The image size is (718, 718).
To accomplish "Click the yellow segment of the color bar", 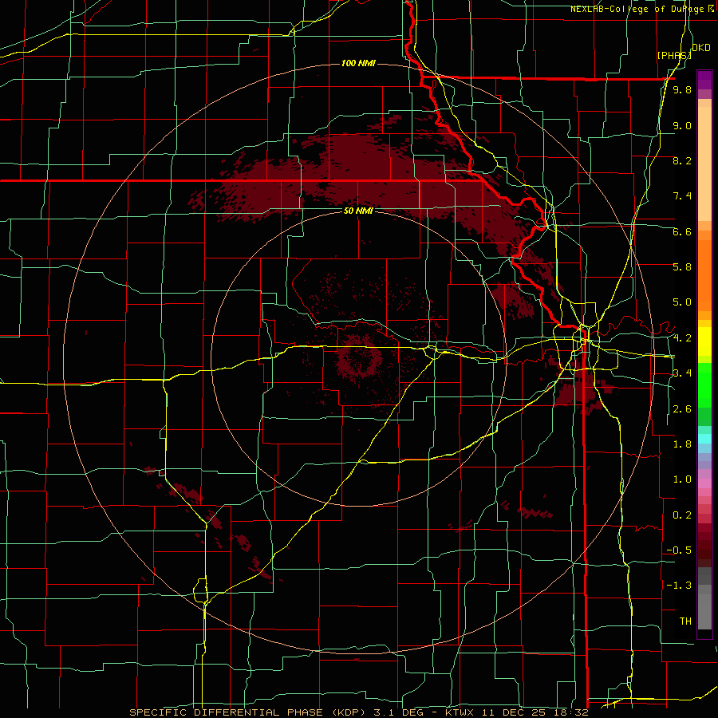I will 704,341.
